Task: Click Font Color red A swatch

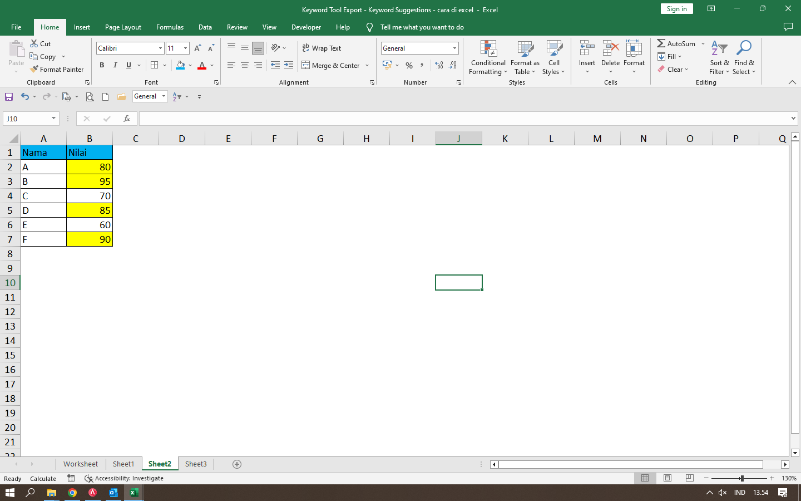Action: click(x=202, y=65)
